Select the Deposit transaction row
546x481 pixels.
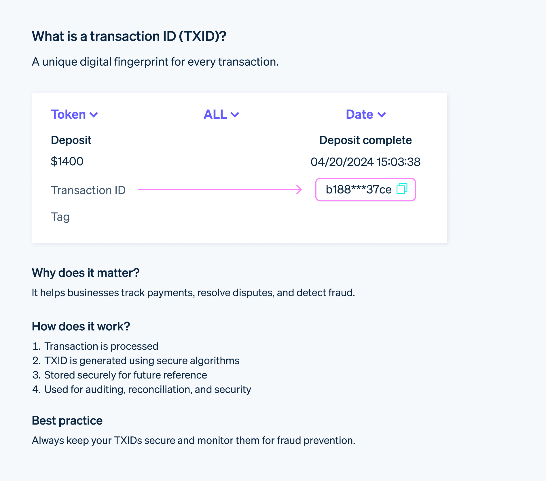[71, 140]
